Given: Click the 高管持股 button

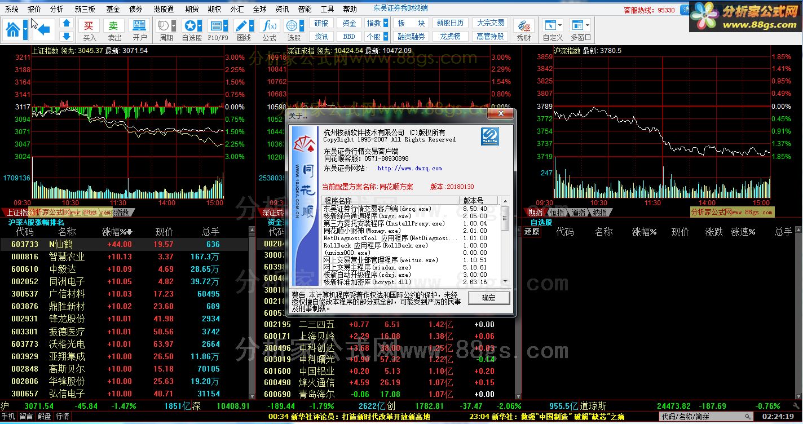Looking at the screenshot, I should pos(491,36).
